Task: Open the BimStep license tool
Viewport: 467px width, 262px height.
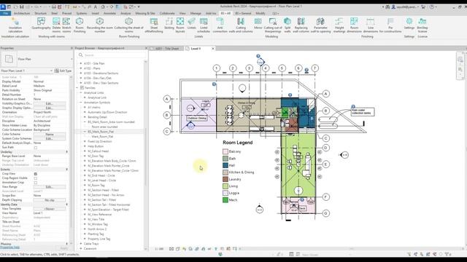Action: pos(422,25)
